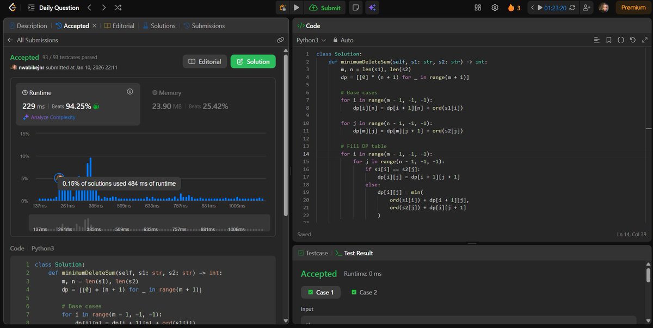Pick a random question shuffle icon
653x328 pixels.
[x=119, y=8]
